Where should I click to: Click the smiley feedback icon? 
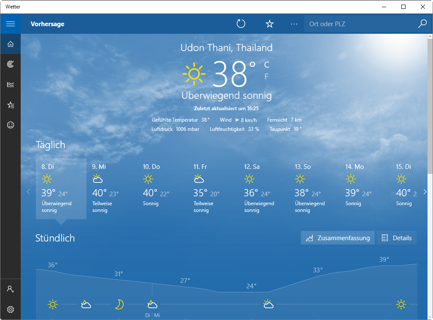[11, 125]
